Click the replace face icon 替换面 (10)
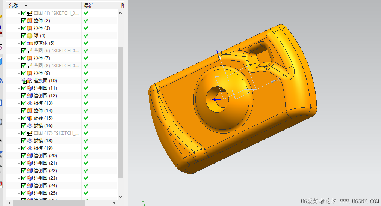This screenshot has height=206, width=381. 30,81
